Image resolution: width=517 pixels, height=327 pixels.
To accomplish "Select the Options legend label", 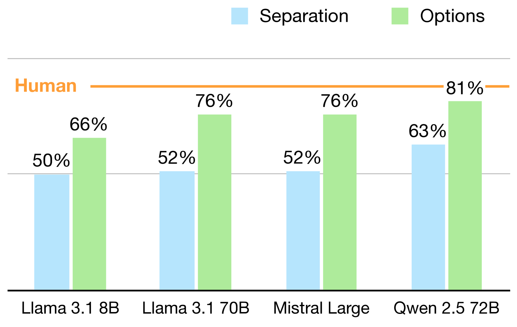I will pos(452,16).
